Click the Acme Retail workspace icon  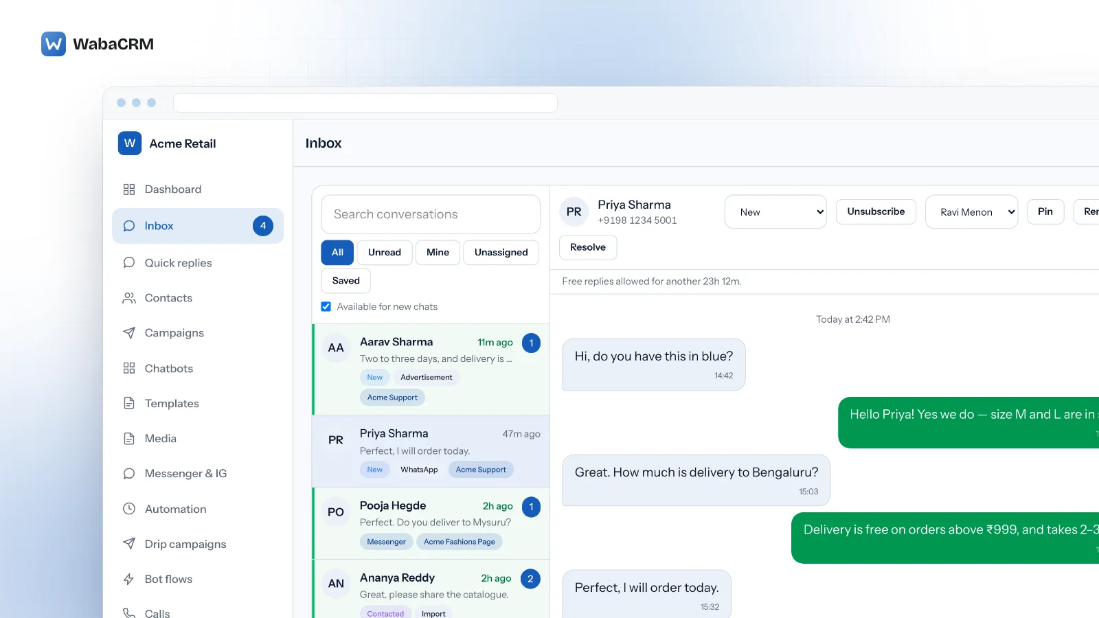coord(130,144)
